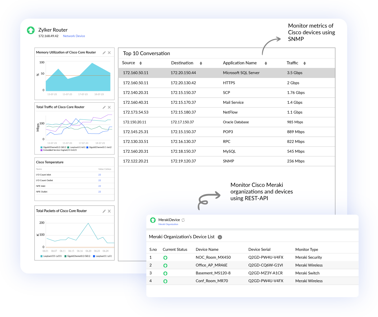Click the green status icon beside Zylker Router
This screenshot has width=378, height=317.
(x=31, y=30)
